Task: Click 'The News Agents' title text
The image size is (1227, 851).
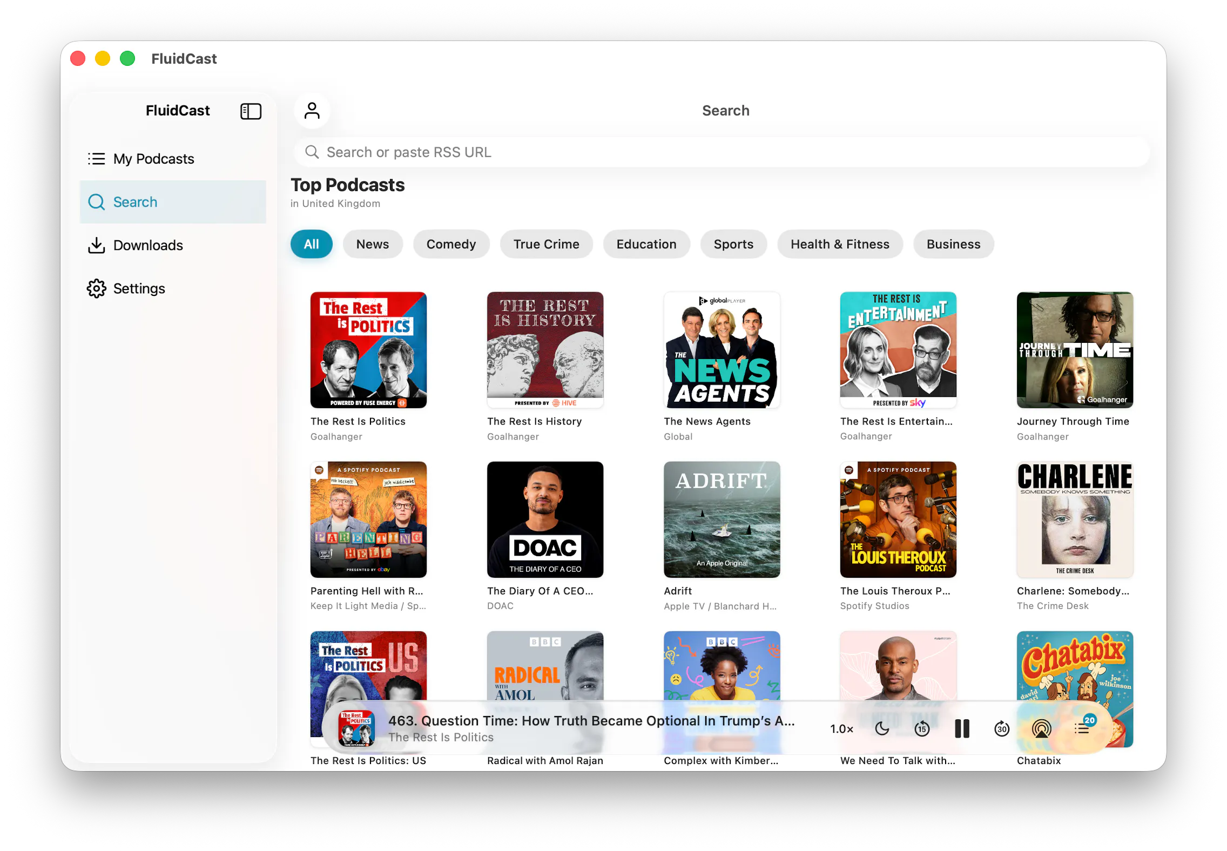Action: tap(707, 421)
